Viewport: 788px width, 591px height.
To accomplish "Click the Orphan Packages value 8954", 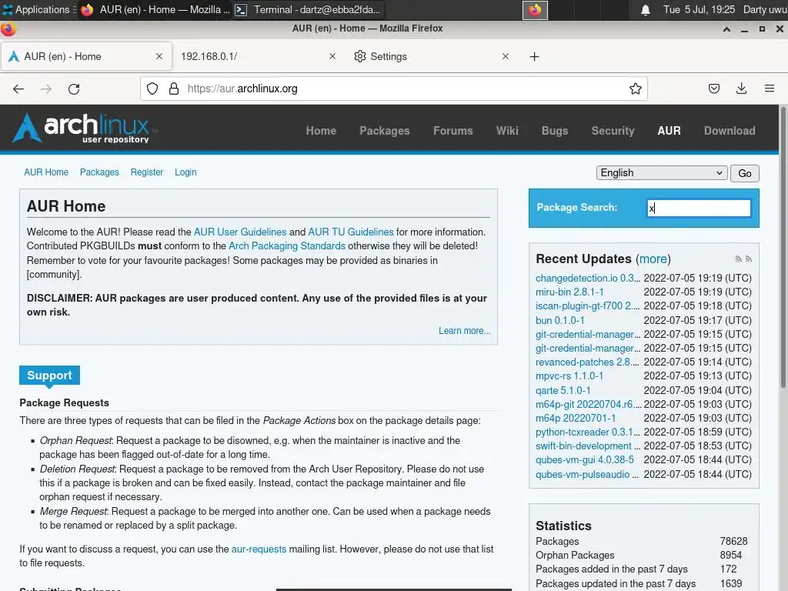I will [731, 556].
